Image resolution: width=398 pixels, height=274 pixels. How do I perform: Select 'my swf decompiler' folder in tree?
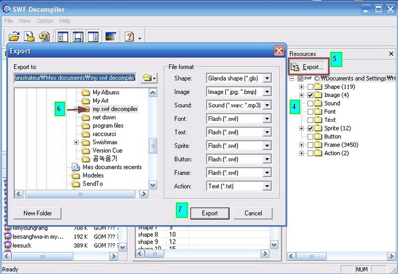pyautogui.click(x=115, y=109)
